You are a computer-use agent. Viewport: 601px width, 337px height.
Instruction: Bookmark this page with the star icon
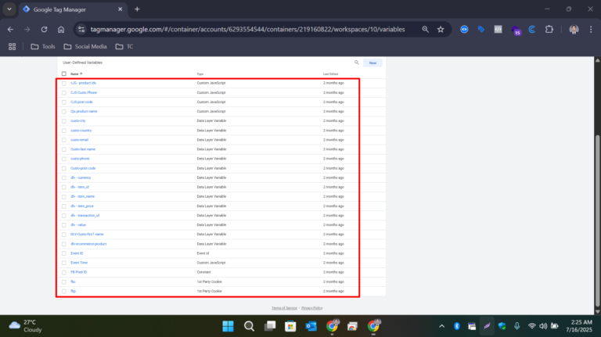(441, 29)
